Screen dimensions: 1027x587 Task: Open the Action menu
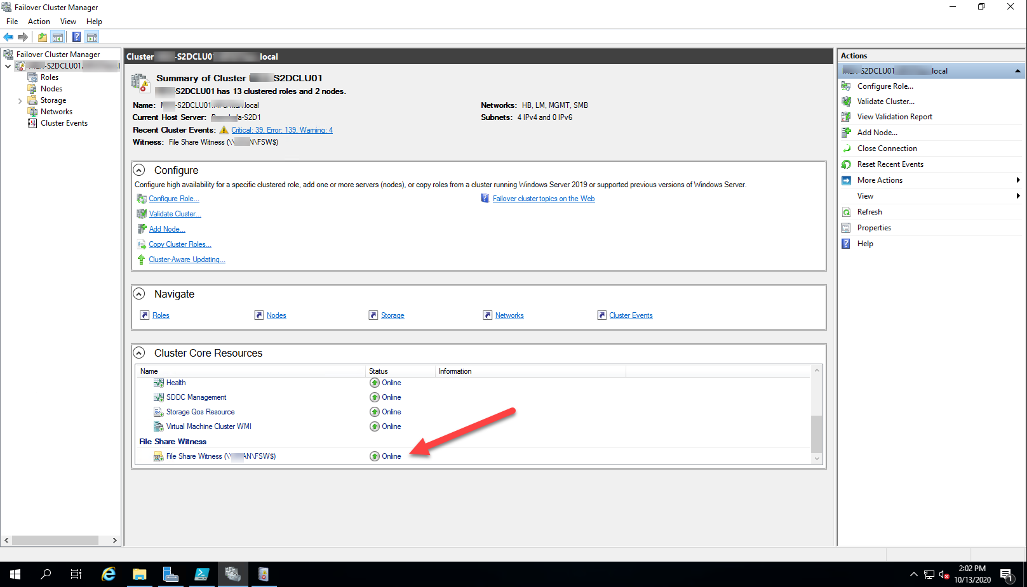pyautogui.click(x=39, y=22)
